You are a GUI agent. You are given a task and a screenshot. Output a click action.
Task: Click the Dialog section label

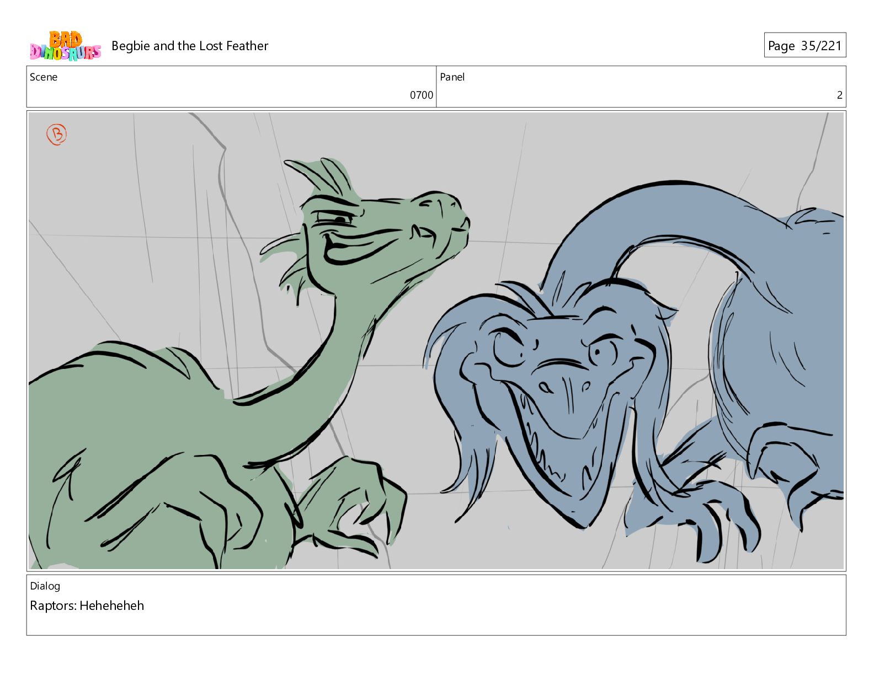pyautogui.click(x=45, y=586)
